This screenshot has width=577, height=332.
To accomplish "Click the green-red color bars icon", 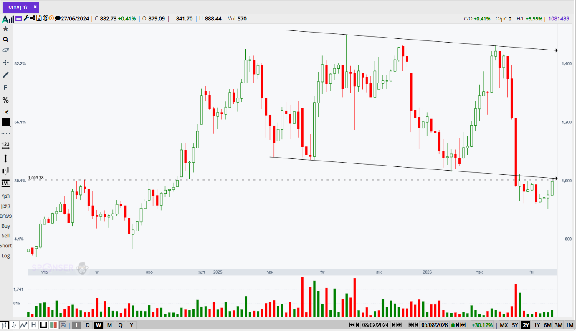I will (53, 325).
